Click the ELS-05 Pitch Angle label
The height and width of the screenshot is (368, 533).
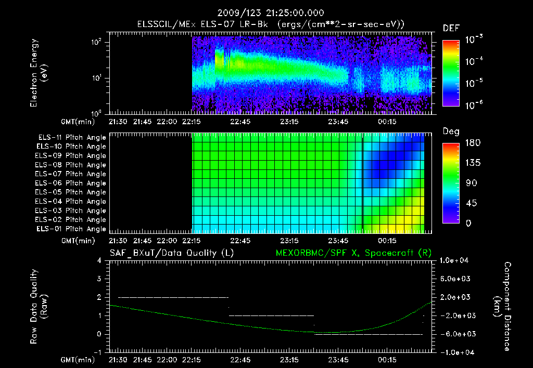click(70, 192)
